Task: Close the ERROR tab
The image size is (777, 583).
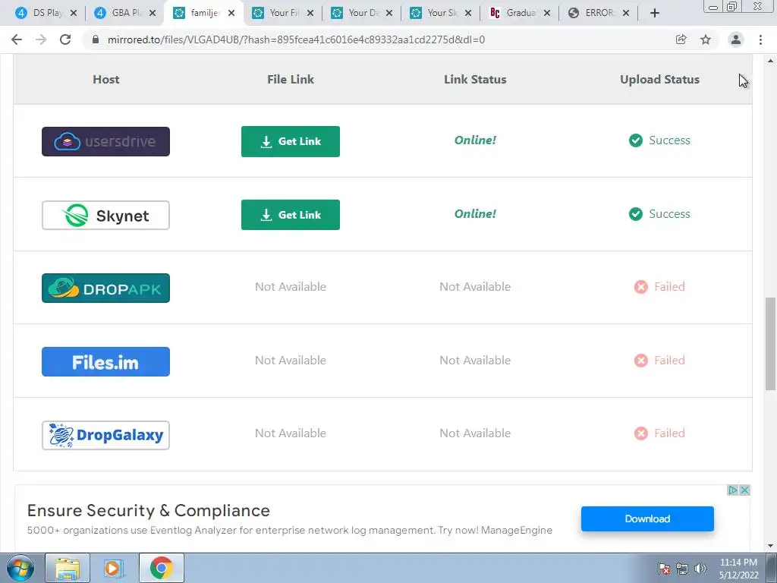Action: coord(626,13)
